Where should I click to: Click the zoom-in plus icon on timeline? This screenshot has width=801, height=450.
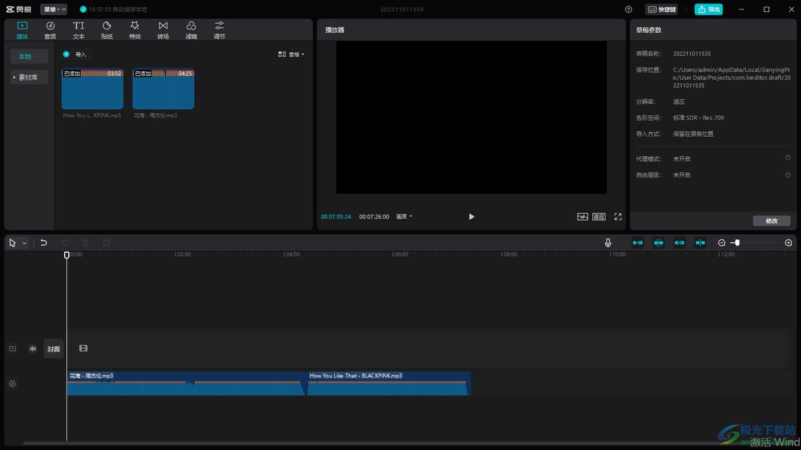click(788, 243)
